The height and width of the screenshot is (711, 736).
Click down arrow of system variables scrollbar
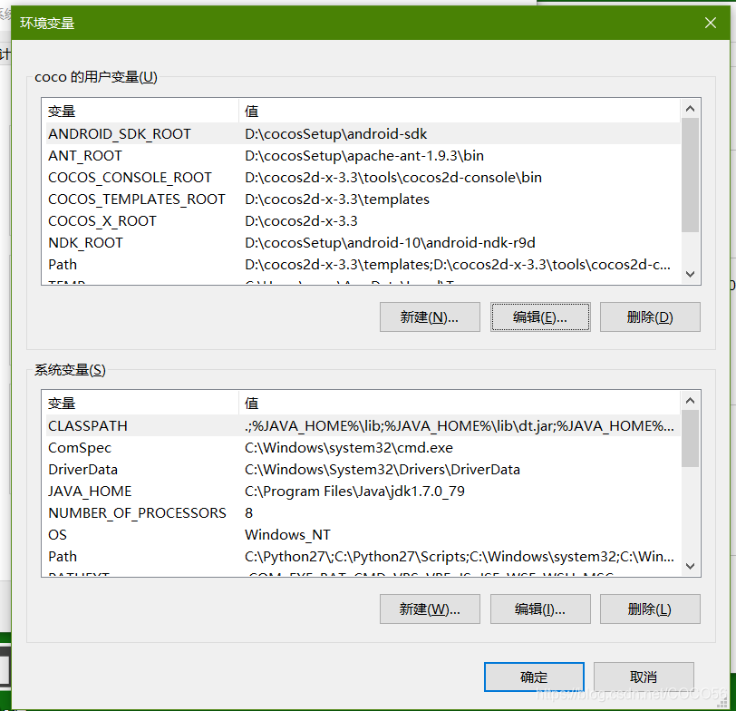[690, 567]
